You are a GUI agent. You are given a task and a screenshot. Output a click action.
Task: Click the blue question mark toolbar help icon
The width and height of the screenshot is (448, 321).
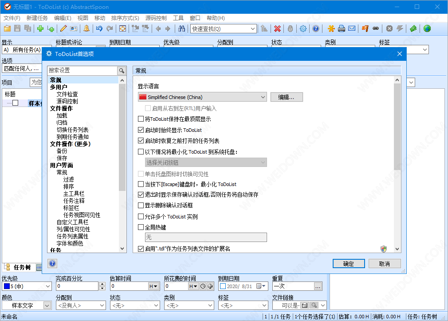coord(316,28)
